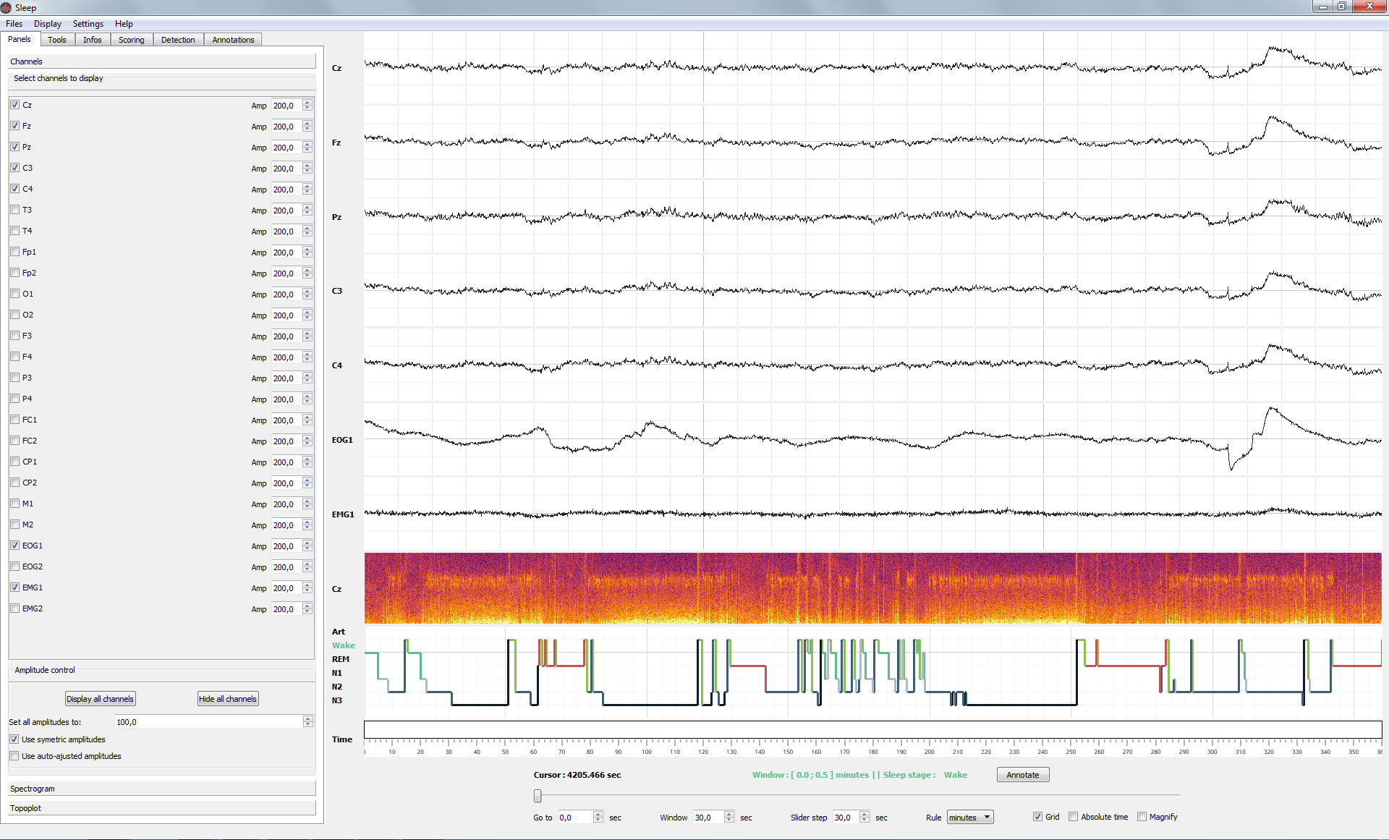Screen dimensions: 1389x840
Task: Enable Use auto-ajusted amplitudes checkbox
Action: tap(14, 756)
